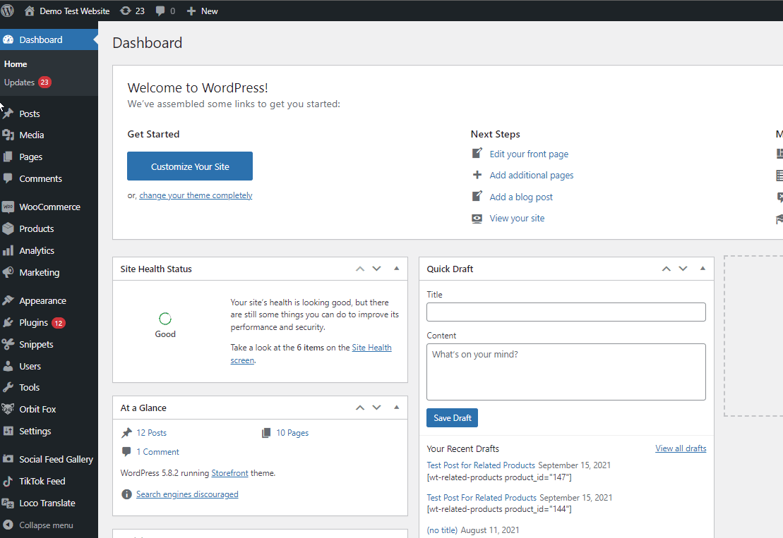This screenshot has width=783, height=538.
Task: Click the Posts pushpin icon in sidebar
Action: pos(8,114)
